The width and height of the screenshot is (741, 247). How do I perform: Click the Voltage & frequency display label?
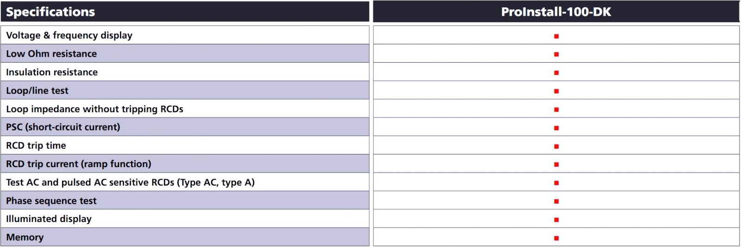click(69, 36)
